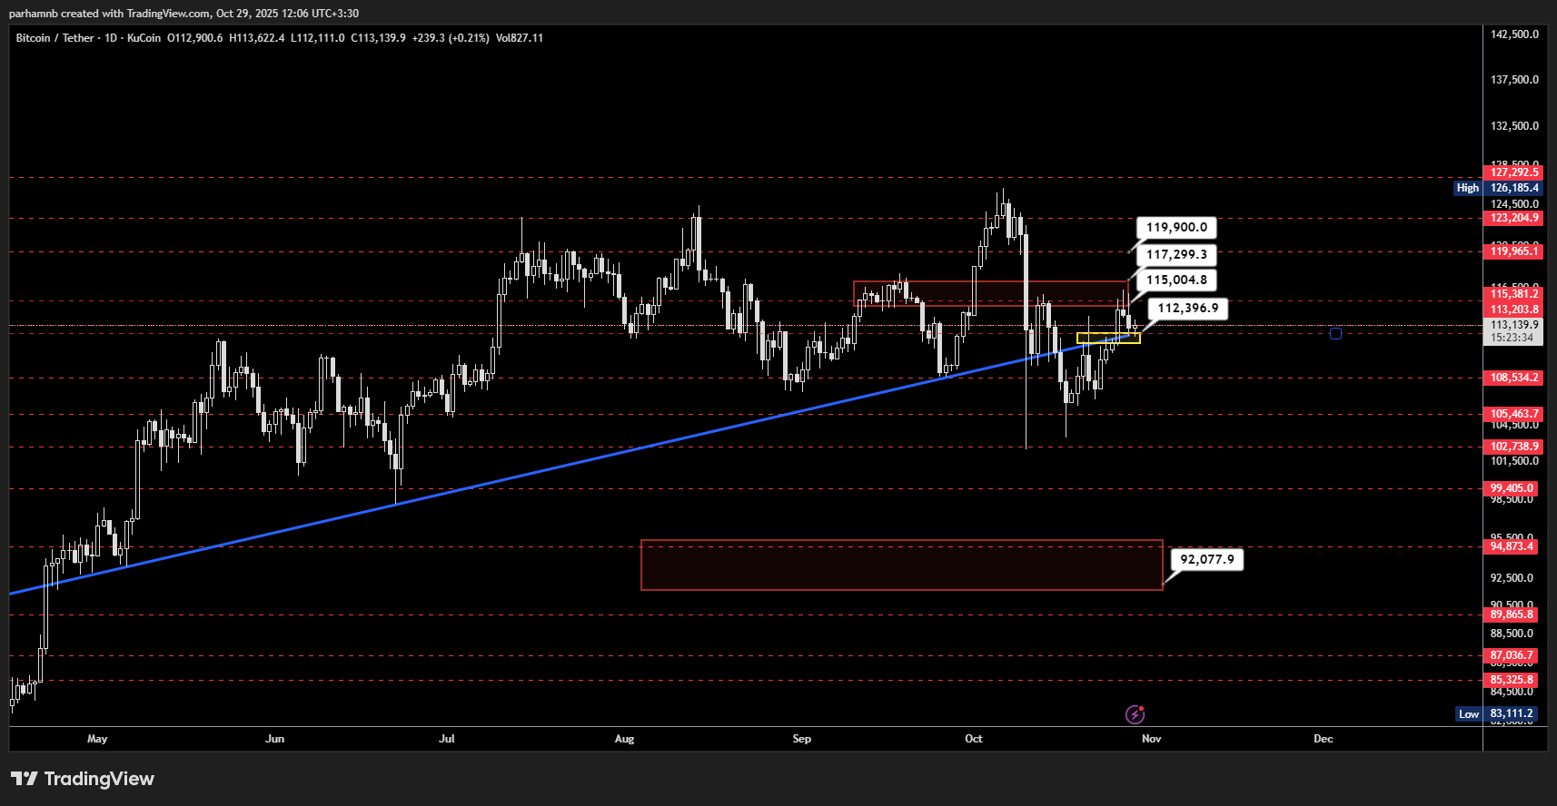Select the yellow rectangle on the trendline
Screen dimensions: 1557x806
coord(1108,339)
